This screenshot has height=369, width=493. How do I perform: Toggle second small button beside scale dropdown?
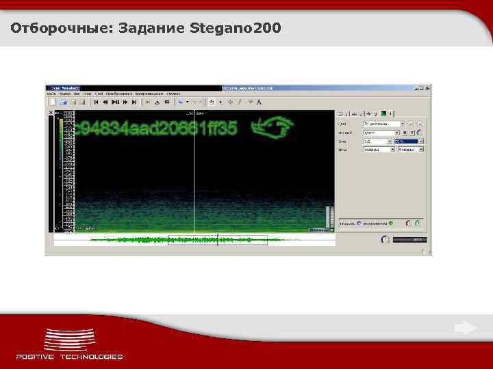[x=412, y=133]
